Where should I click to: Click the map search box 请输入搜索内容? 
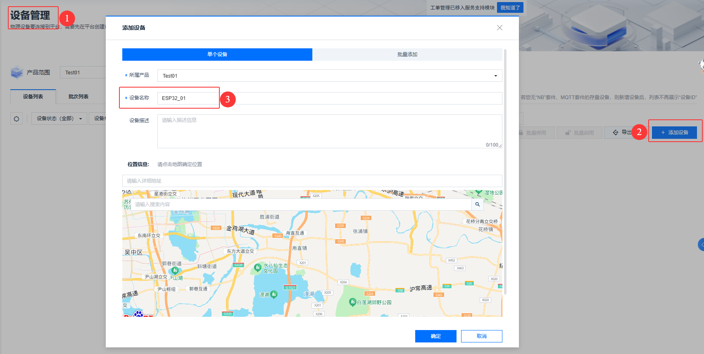tap(302, 204)
